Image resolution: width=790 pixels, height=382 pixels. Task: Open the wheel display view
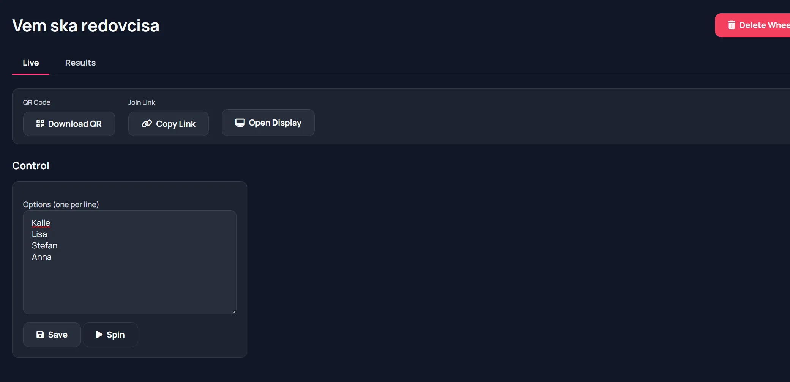268,123
